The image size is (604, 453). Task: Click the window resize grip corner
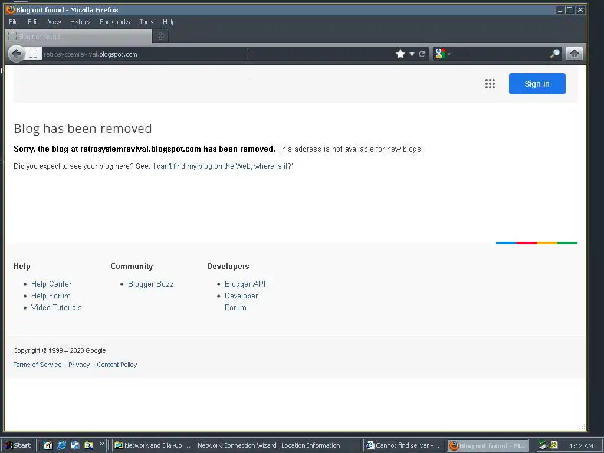tap(582, 426)
